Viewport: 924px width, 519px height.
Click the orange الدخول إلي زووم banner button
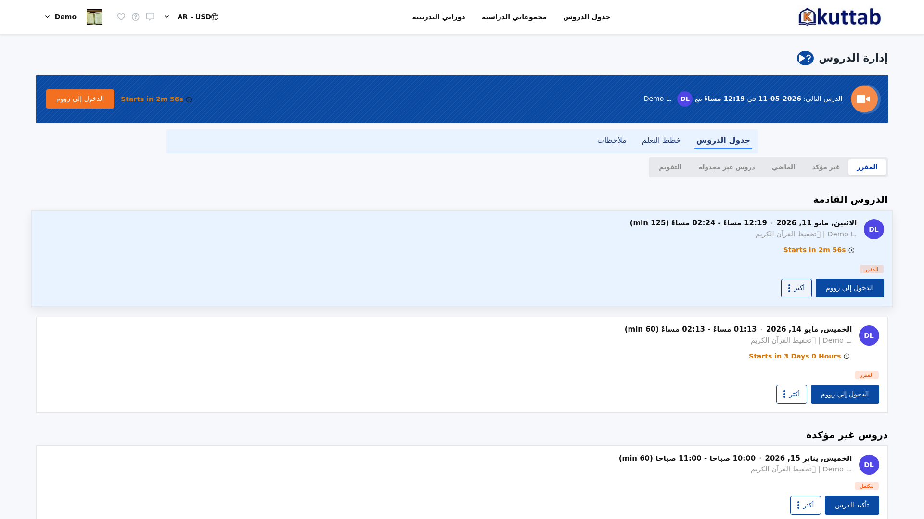pos(80,99)
